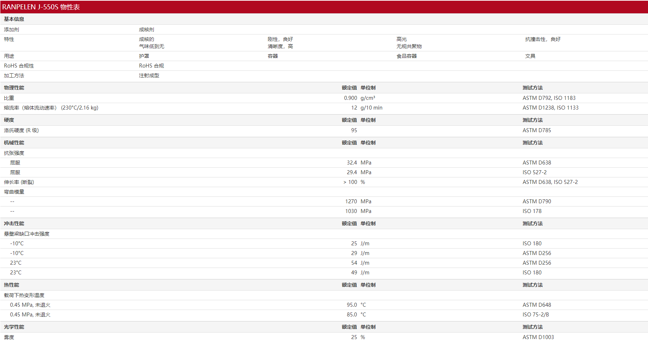648x343 pixels.
Task: Click 'ASTM D1238, ISO 1133' test method
Action: (x=550, y=108)
